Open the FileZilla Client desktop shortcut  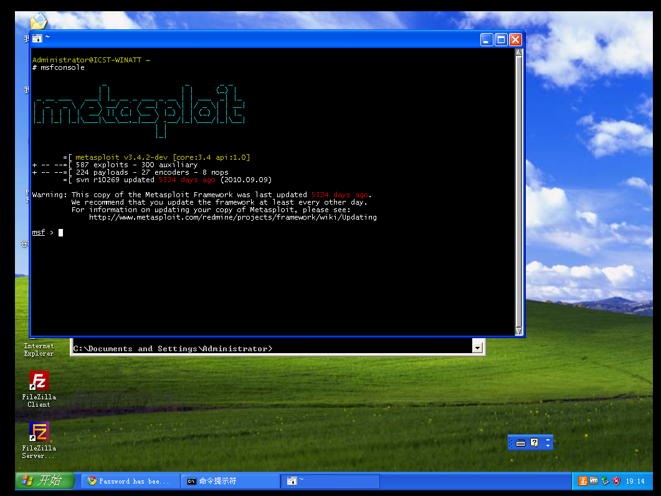click(x=39, y=389)
